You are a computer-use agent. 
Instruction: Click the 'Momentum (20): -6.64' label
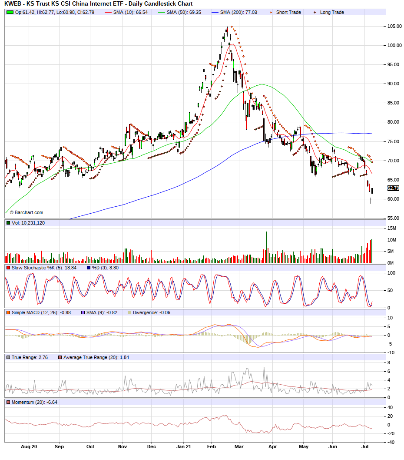point(35,403)
